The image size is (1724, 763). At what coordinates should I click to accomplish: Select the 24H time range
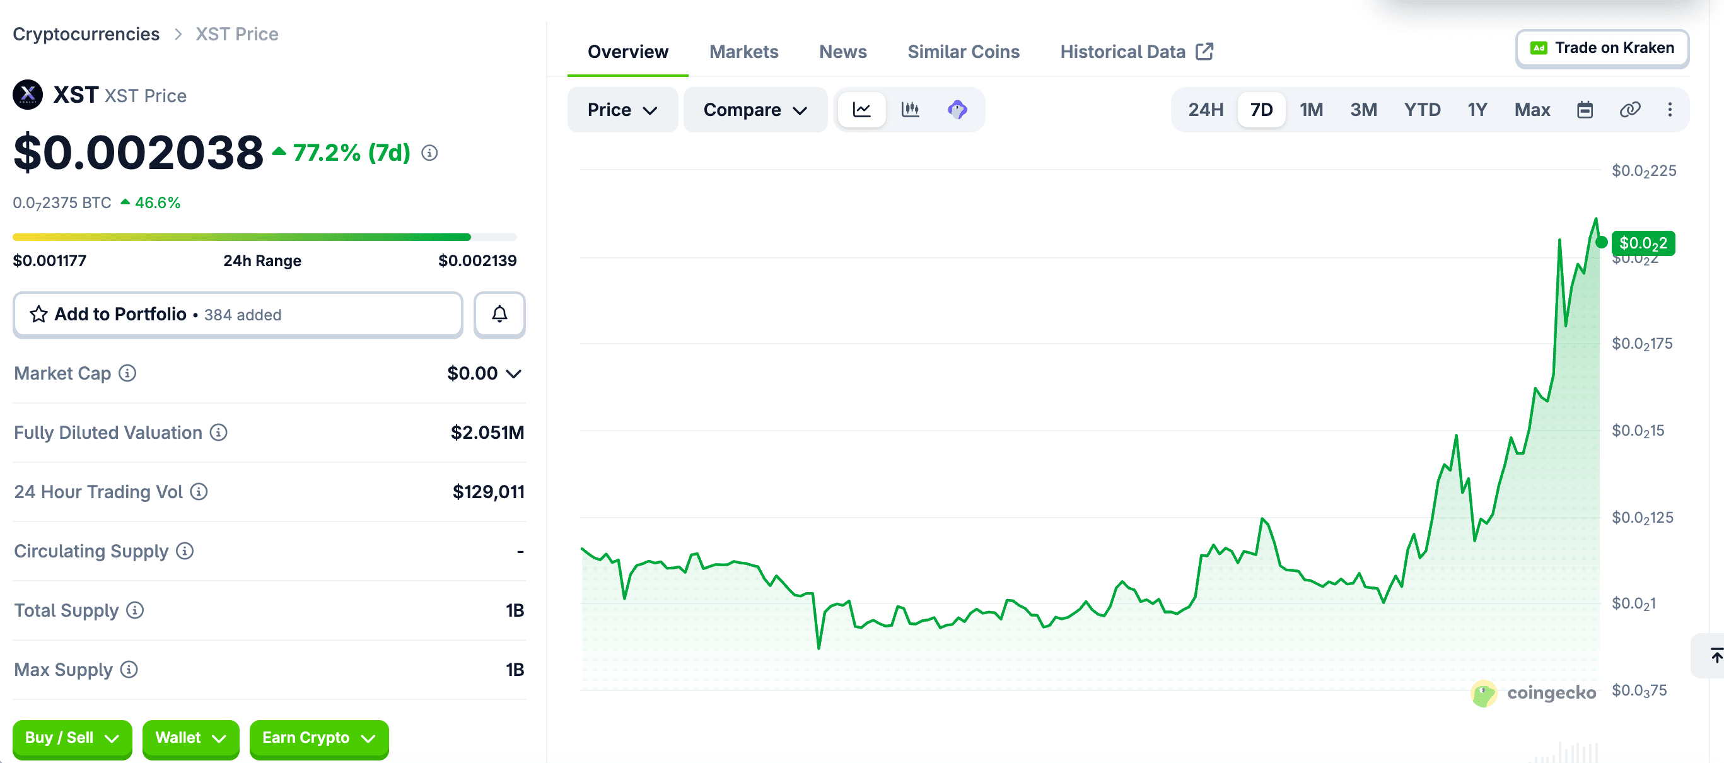1205,110
